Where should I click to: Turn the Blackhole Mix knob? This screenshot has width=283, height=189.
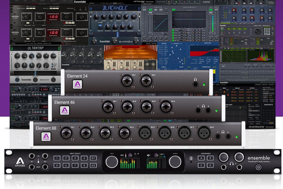(x=96, y=17)
